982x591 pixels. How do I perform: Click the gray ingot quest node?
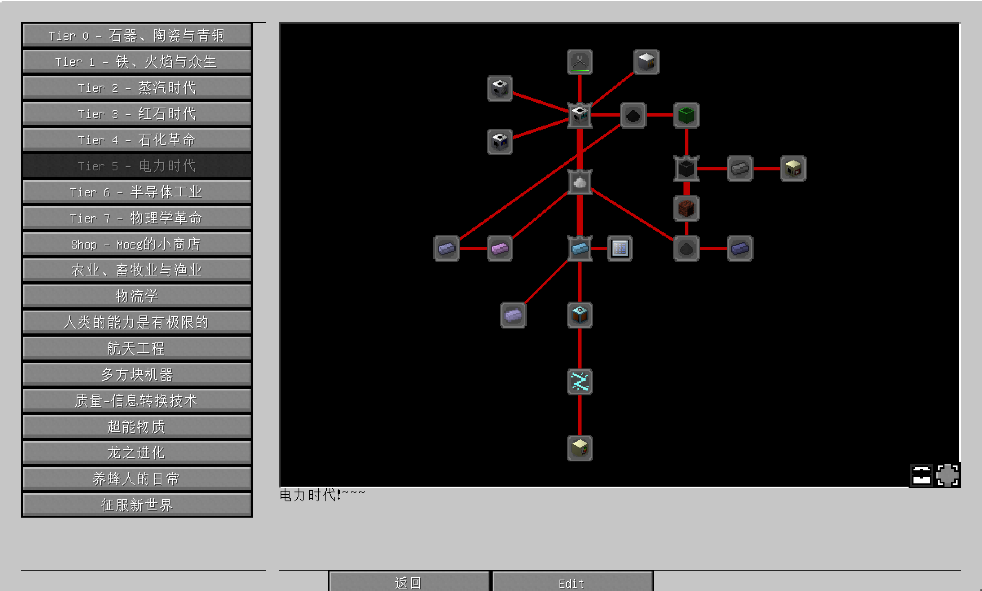[739, 168]
